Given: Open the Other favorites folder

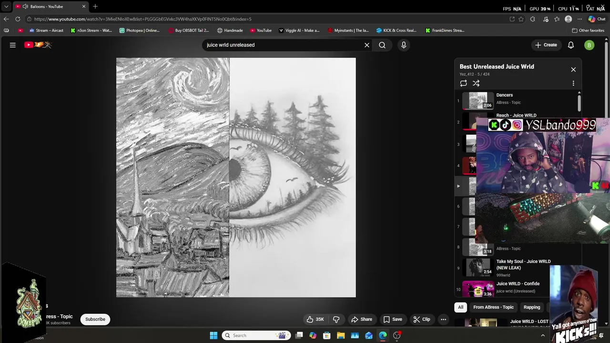Looking at the screenshot, I should click(x=588, y=30).
